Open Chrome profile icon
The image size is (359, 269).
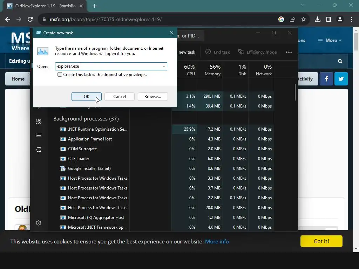(x=340, y=20)
